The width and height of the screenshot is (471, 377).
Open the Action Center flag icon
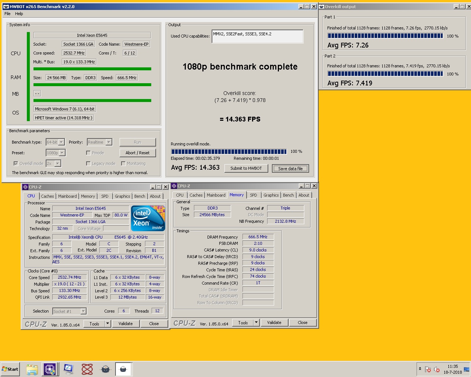[x=428, y=369]
